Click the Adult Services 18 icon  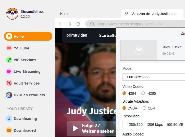[x=9, y=83]
